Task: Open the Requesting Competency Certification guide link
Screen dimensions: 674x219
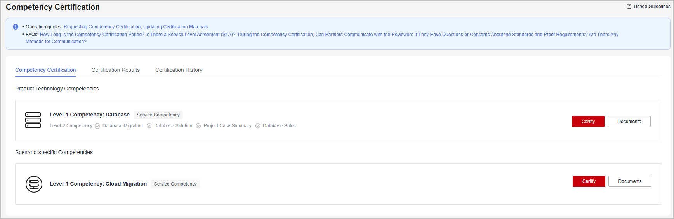Action: pyautogui.click(x=102, y=27)
